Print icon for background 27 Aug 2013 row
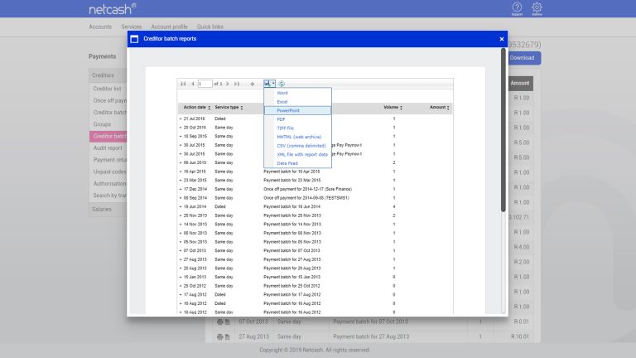Screen dimensions: 636x358 point(219,337)
